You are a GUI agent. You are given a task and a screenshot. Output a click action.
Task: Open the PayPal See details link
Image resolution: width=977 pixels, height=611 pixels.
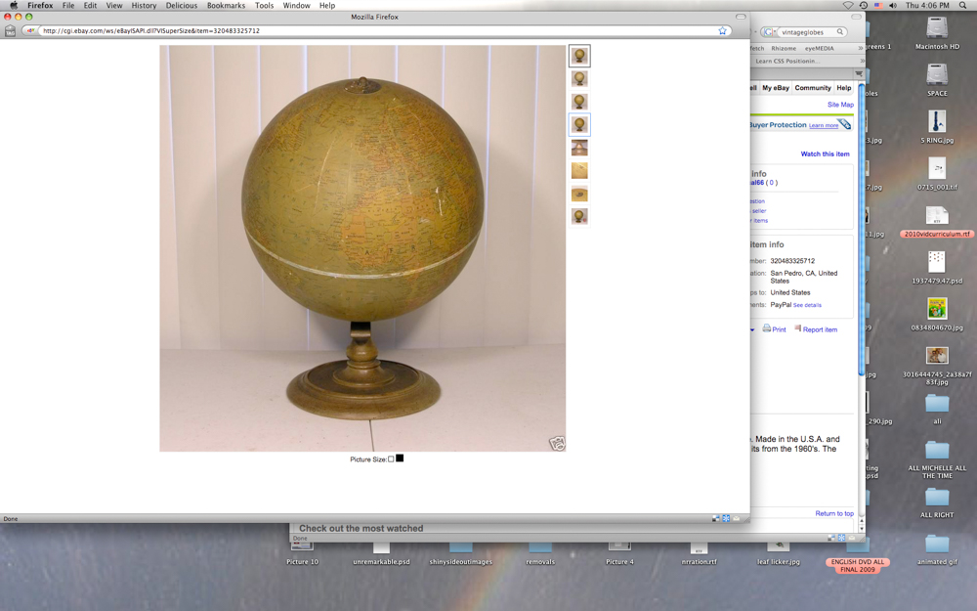[807, 305]
